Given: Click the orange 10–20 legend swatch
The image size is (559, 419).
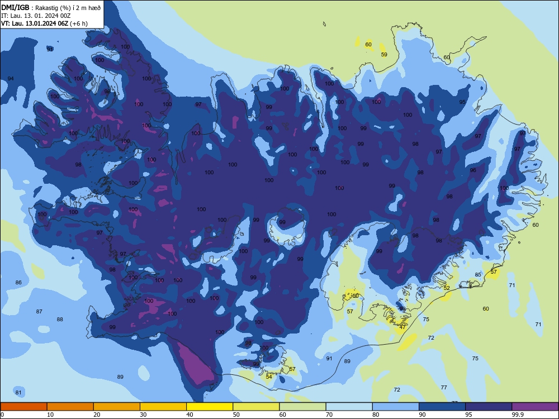Looking at the screenshot, I should (x=70, y=407).
